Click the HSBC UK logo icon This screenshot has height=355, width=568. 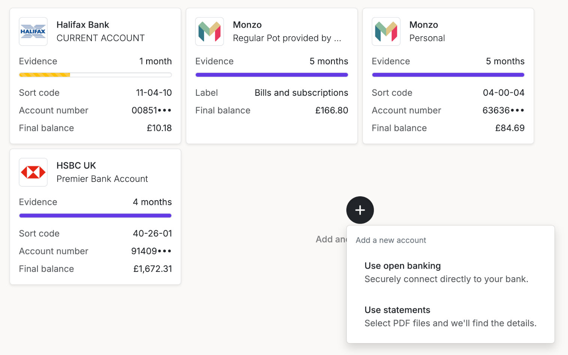tap(33, 172)
